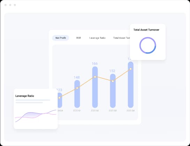The image size is (190, 146).
Task: Click the bar labeled 152
Action: [113, 91]
